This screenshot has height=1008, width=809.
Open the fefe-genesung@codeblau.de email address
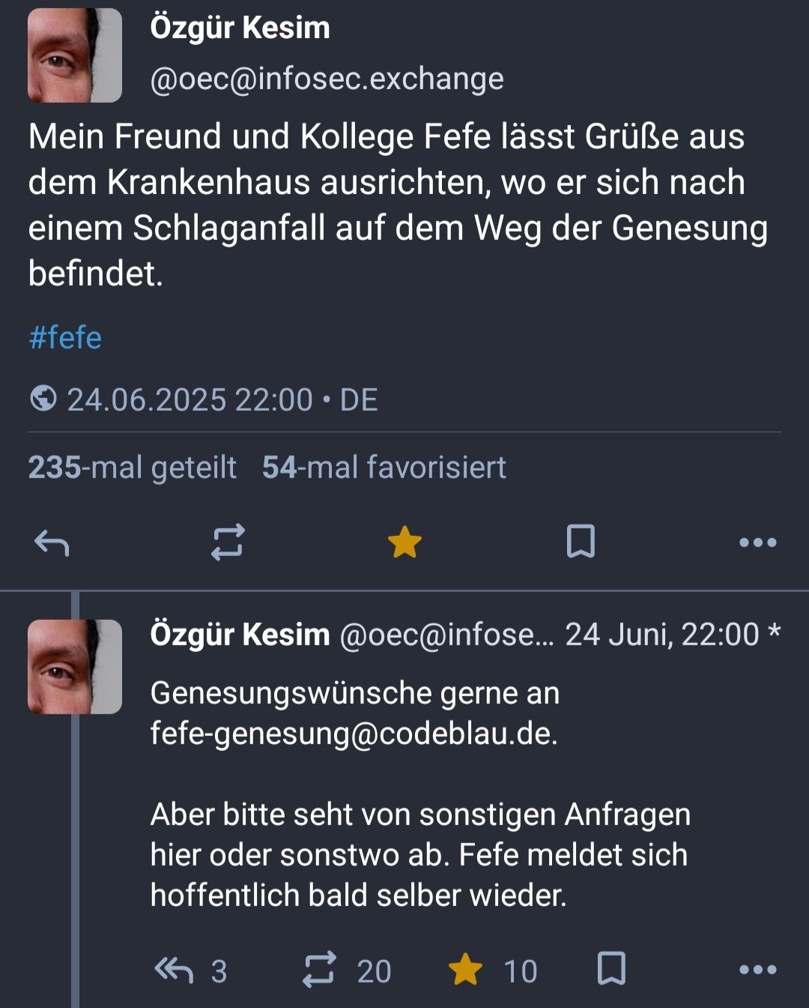click(354, 733)
